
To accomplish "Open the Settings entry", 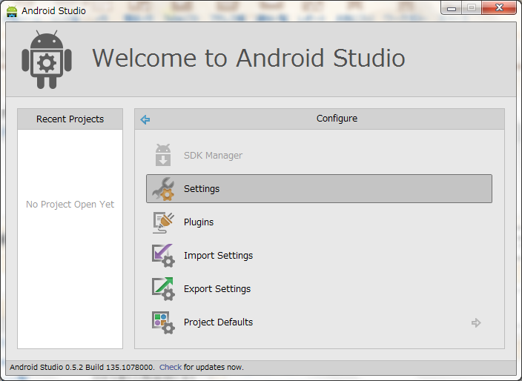I will click(319, 189).
